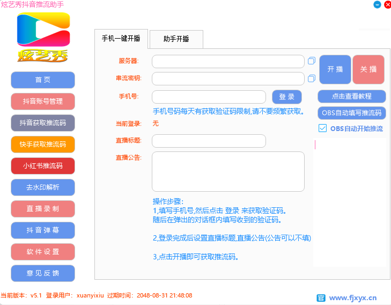
Task: Switch to 手机一键开播 tab
Action: point(121,39)
